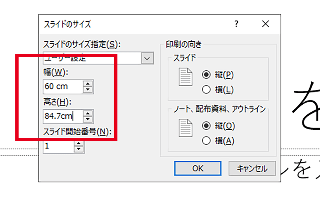Increase height with the up spinner arrow
The height and width of the screenshot is (197, 320).
pos(88,113)
